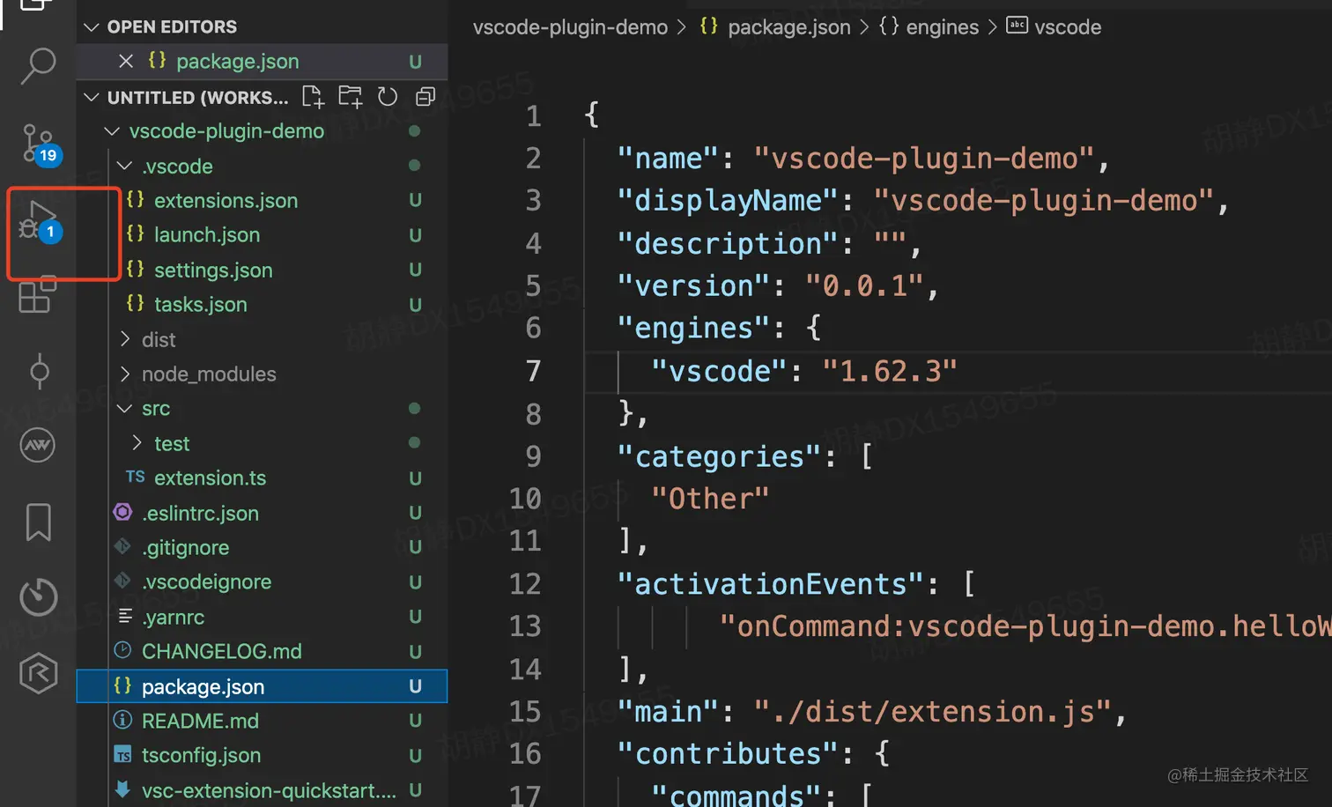
Task: Open the Bookmarks extension in the sidebar
Action: (37, 522)
